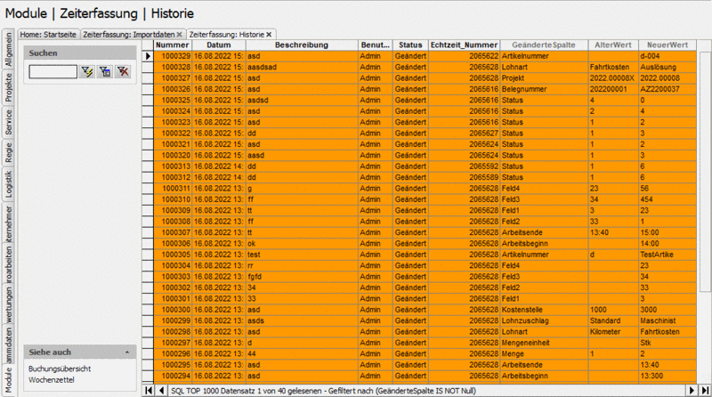Apply the search filter with lightning funnel icon
Screen dimensions: 712x397
(86, 71)
